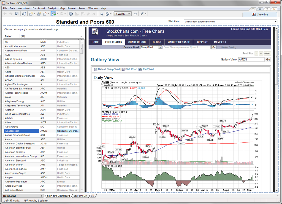282x204 pixels.
Task: Switch to the filmstrip view icon tab
Action: point(253,9)
